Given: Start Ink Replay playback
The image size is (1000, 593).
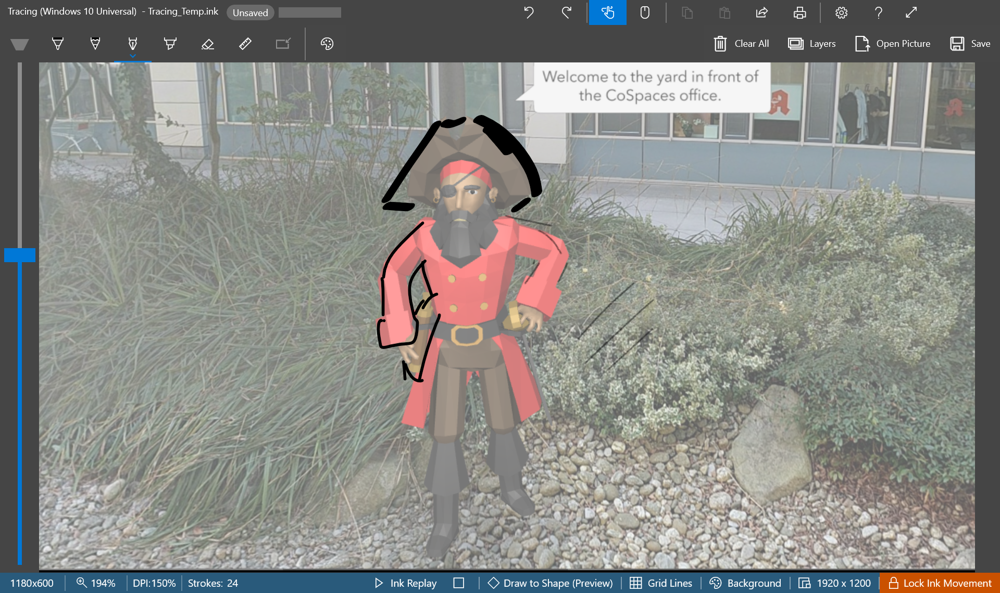Looking at the screenshot, I should (x=406, y=583).
